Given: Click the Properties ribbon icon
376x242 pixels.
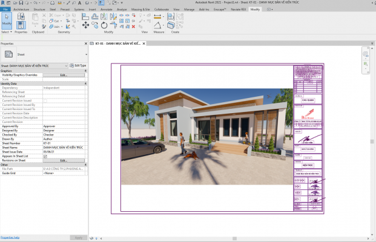Looking at the screenshot, I should point(21,21).
